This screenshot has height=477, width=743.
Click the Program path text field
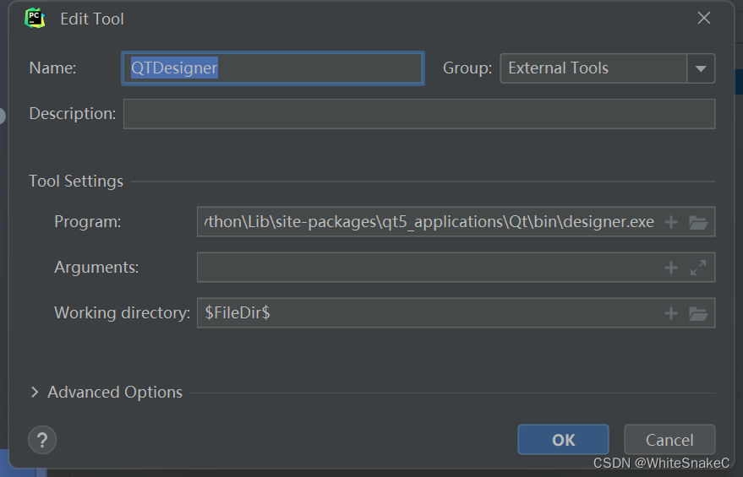(429, 221)
